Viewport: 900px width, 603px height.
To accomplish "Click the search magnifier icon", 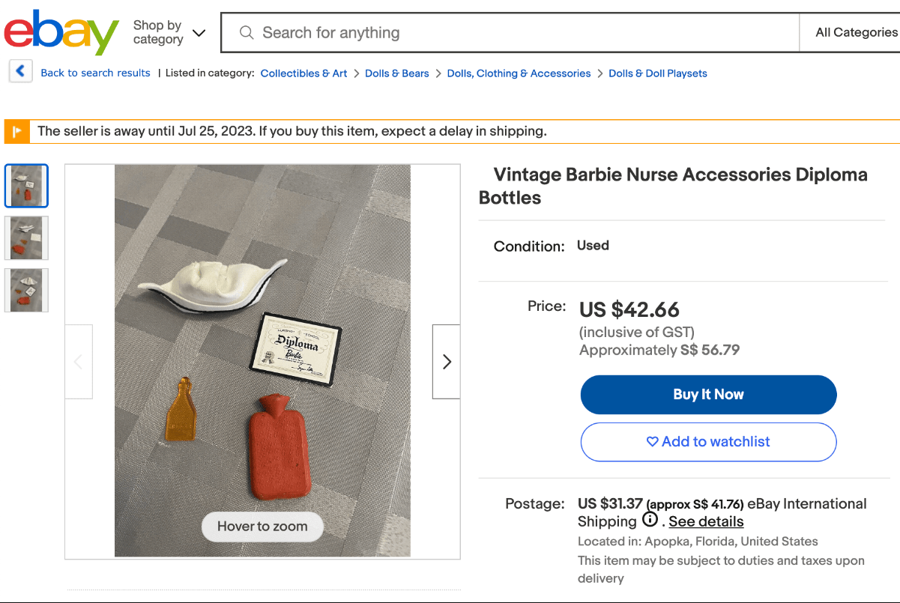I will coord(246,33).
